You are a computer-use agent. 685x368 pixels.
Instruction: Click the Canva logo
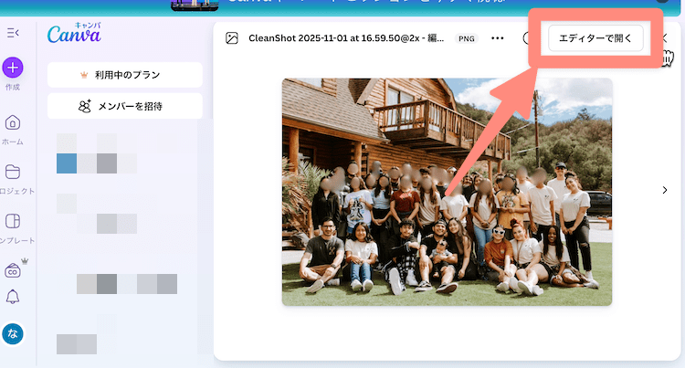[74, 33]
